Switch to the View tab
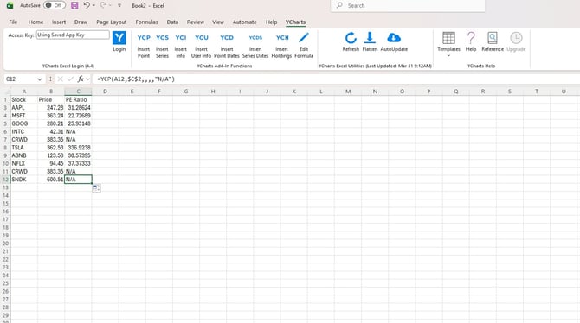580x323 pixels. point(218,22)
